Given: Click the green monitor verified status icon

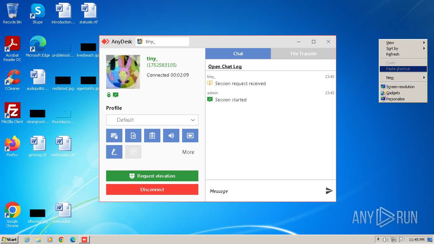Looking at the screenshot, I should 116,95.
